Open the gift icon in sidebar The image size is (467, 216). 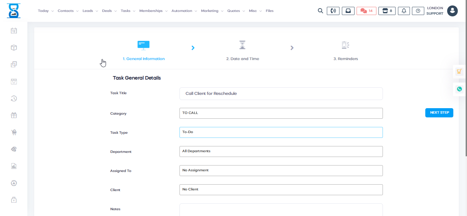[x=14, y=115]
